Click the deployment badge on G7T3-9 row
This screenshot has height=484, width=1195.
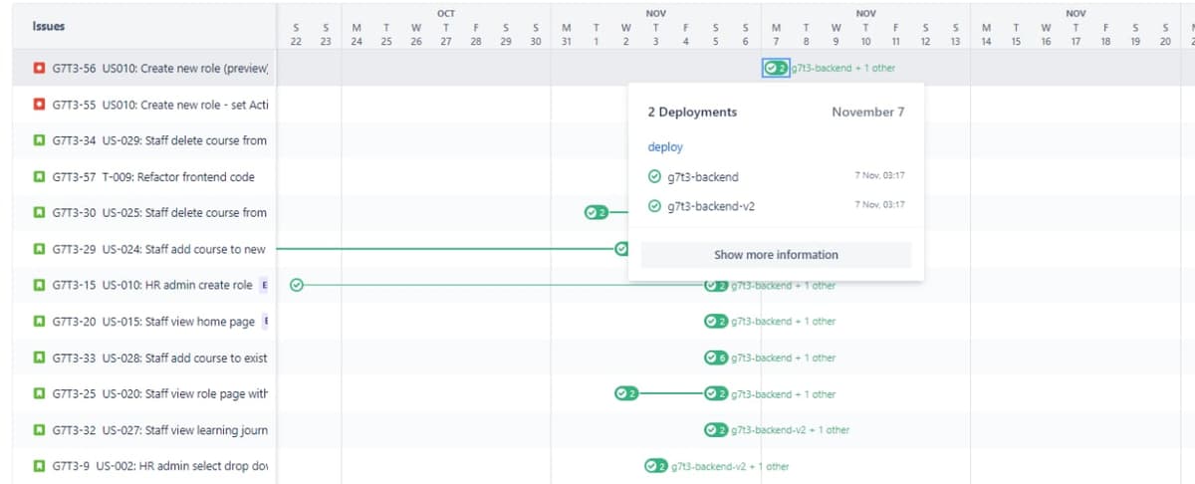click(x=655, y=466)
